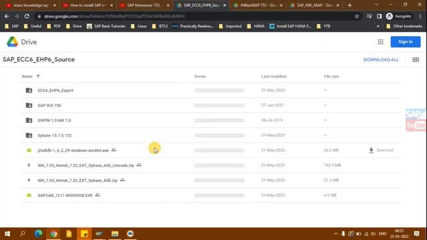This screenshot has width=427, height=240.
Task: Open the Windows Start menu
Action: pyautogui.click(x=7, y=234)
